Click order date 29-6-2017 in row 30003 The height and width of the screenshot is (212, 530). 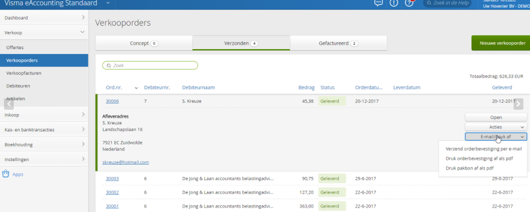(x=366, y=179)
